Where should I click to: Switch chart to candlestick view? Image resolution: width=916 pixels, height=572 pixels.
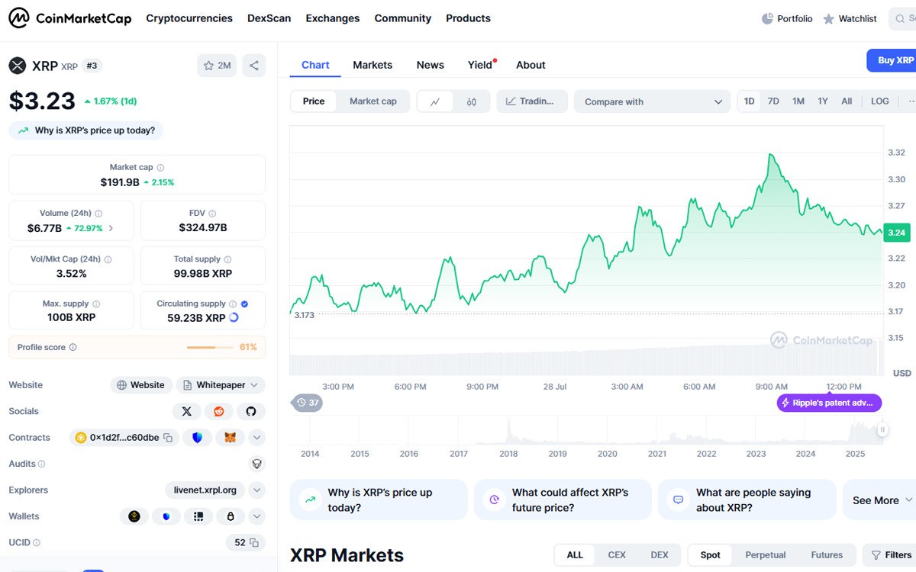pos(472,101)
